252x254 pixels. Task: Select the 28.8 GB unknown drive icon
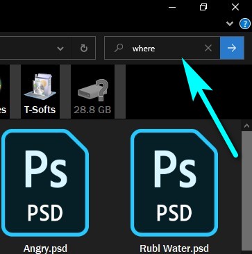[93, 91]
